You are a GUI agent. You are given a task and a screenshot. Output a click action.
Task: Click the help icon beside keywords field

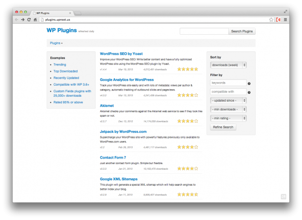click(x=249, y=84)
